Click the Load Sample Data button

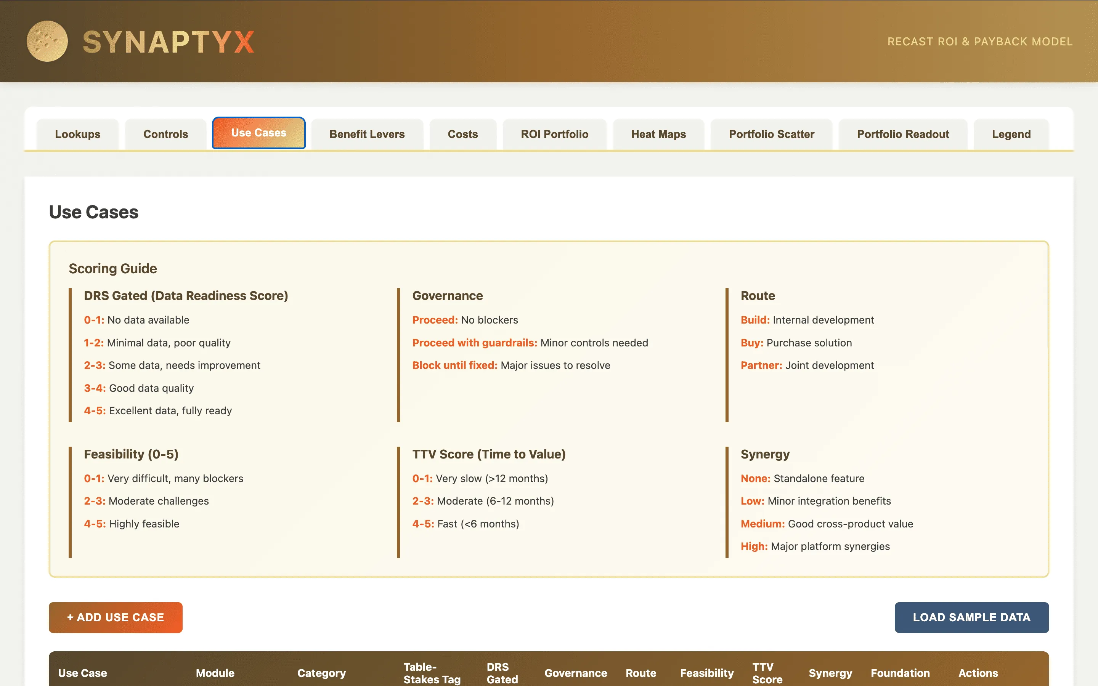[971, 617]
